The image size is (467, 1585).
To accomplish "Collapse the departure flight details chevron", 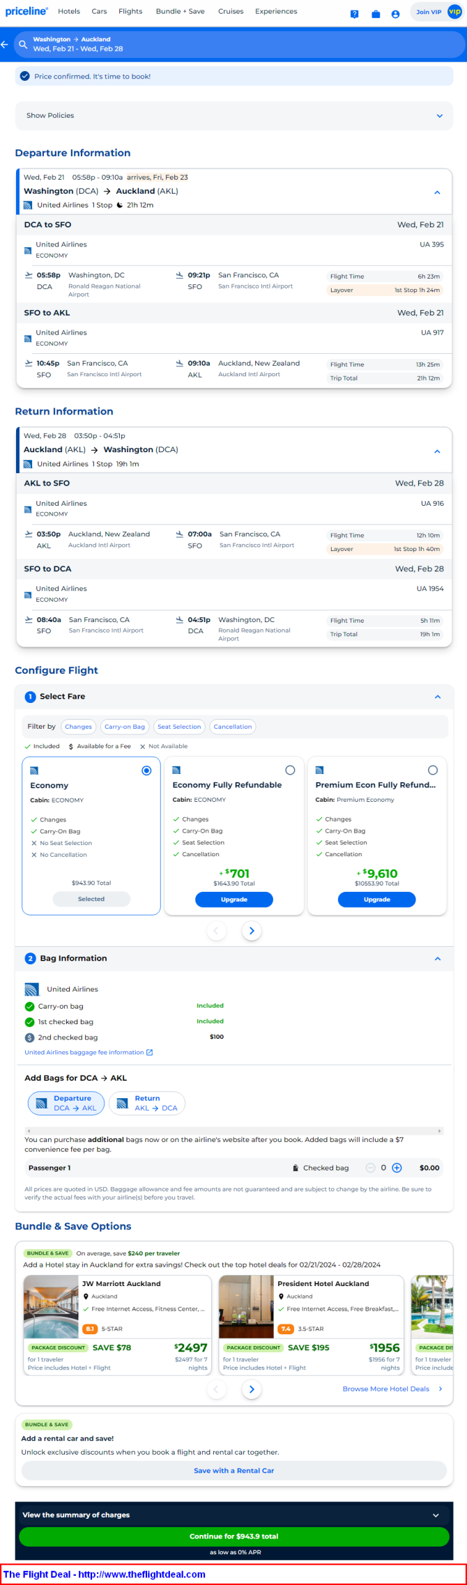I will point(437,192).
